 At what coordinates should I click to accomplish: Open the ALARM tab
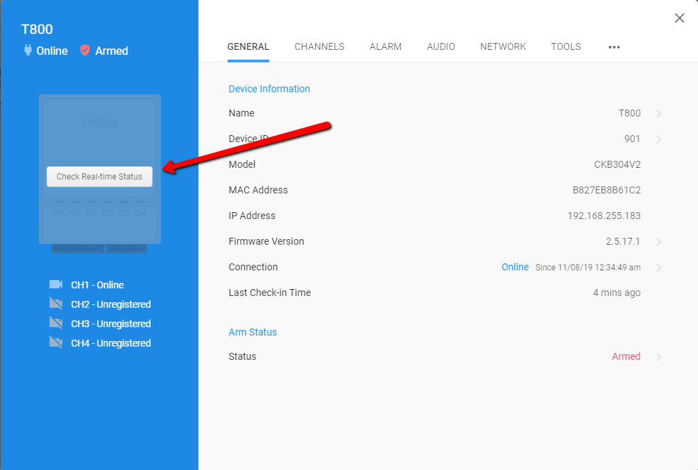pyautogui.click(x=386, y=46)
